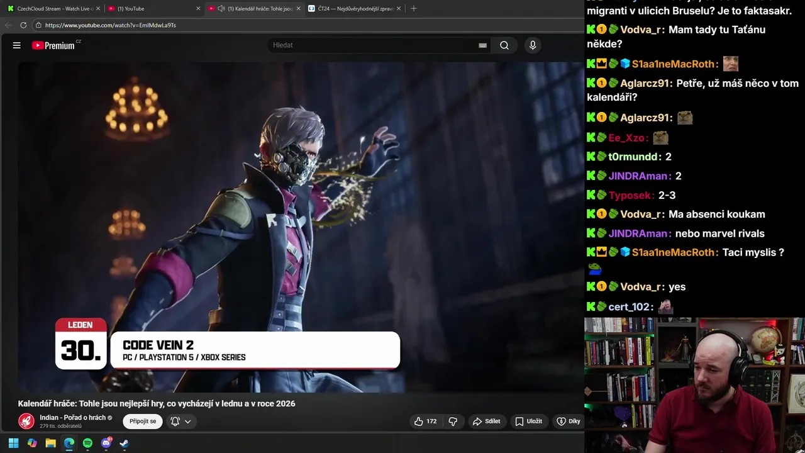Launch Copilot from taskbar
Screen dimensions: 805x453
[32, 443]
